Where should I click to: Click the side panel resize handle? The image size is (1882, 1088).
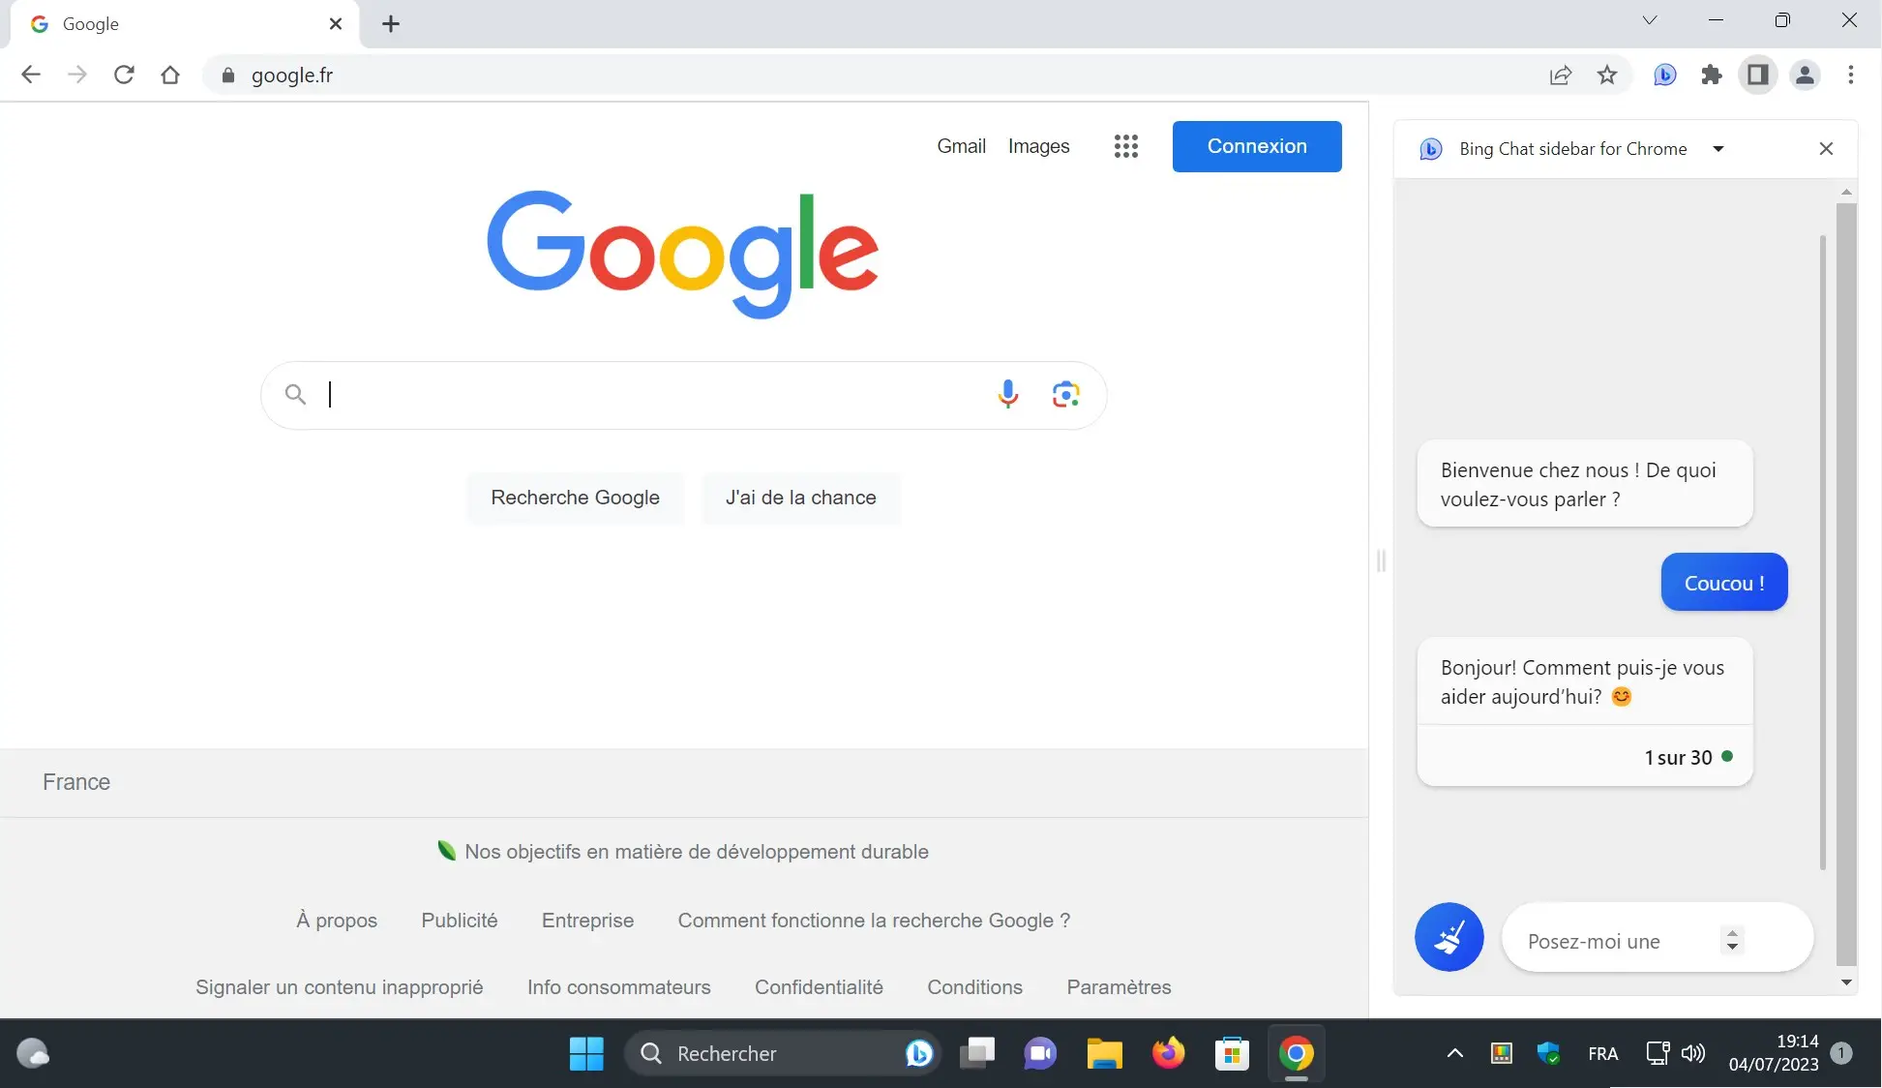tap(1381, 560)
